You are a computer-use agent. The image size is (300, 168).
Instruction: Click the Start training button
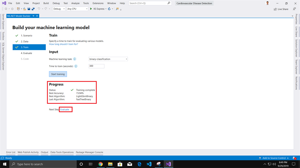coord(58,74)
